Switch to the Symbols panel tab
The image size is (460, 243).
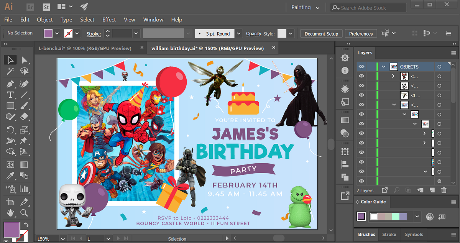(x=414, y=234)
